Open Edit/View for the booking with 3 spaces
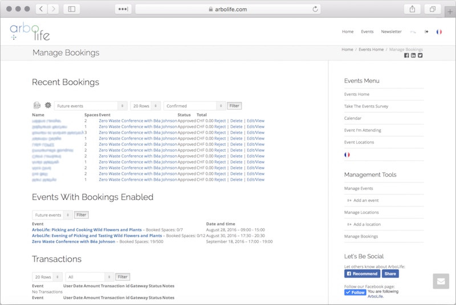 click(x=255, y=133)
